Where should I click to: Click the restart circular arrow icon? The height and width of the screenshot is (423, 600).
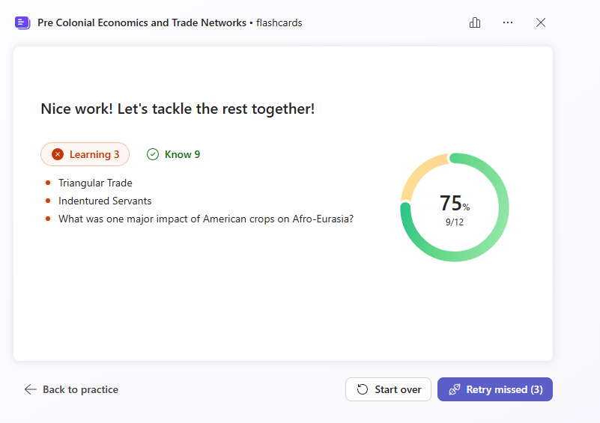click(363, 389)
